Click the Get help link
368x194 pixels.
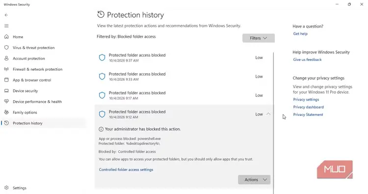pyautogui.click(x=300, y=33)
